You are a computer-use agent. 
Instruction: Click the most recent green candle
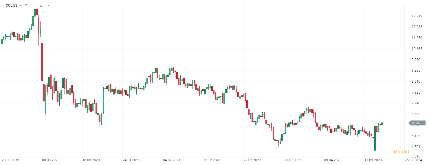click(382, 124)
